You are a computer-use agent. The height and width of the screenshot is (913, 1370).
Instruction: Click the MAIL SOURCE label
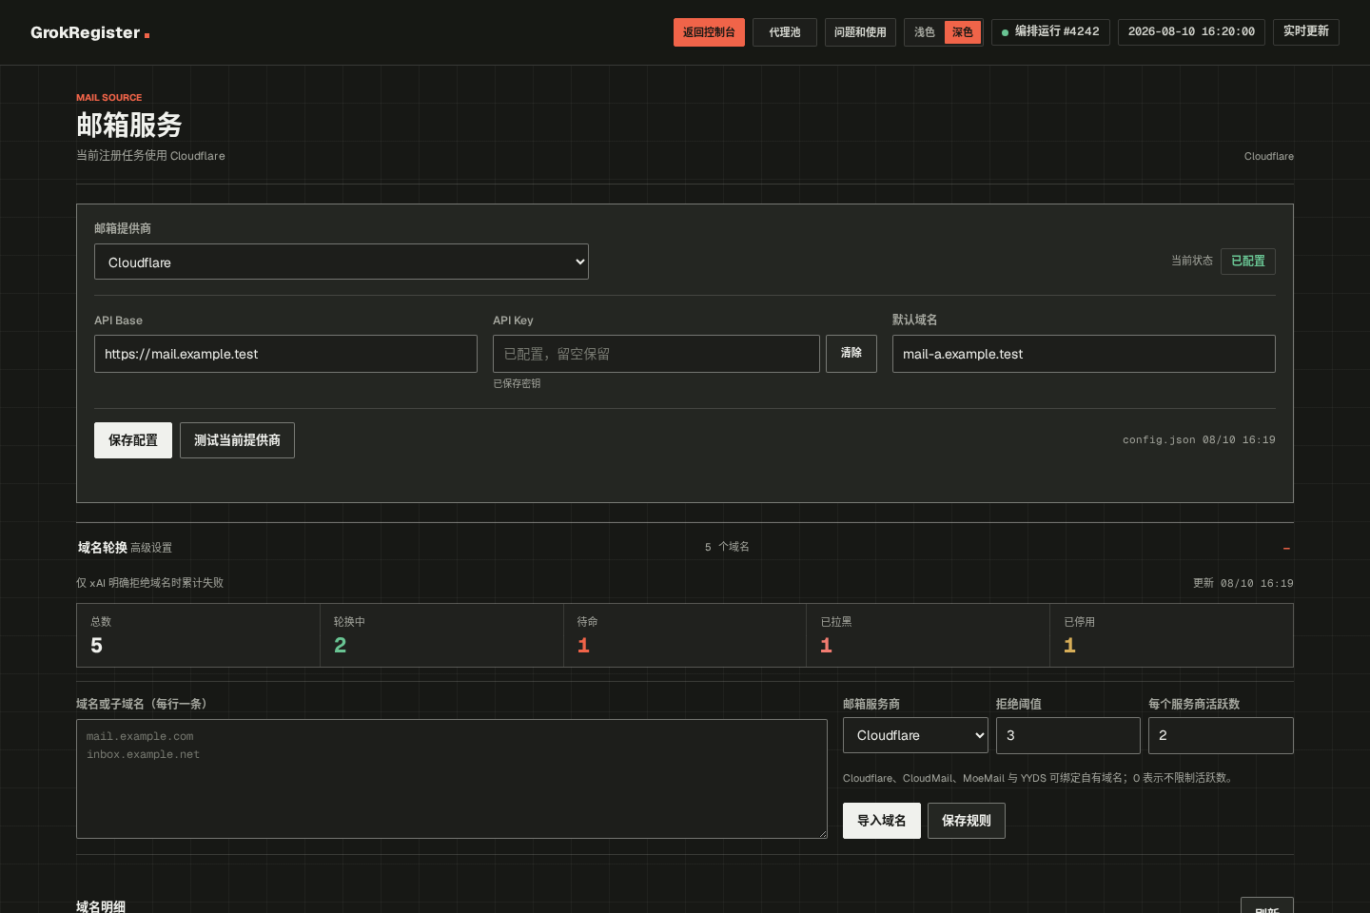click(109, 98)
